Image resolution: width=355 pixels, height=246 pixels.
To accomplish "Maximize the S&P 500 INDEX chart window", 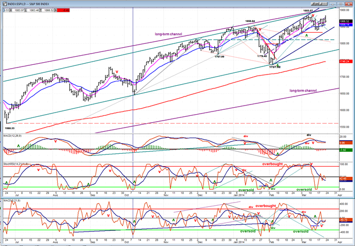I will click(340, 4).
